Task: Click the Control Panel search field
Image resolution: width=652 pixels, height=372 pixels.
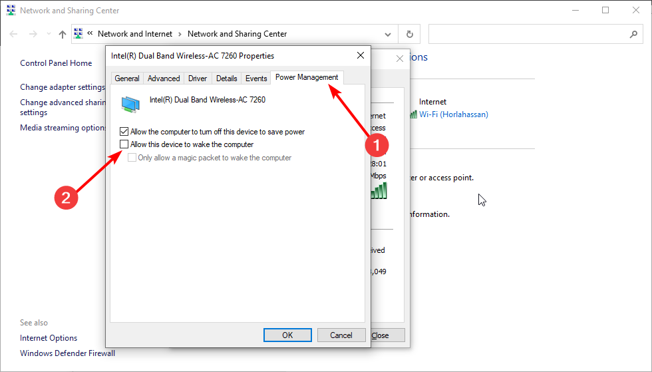Action: click(536, 34)
